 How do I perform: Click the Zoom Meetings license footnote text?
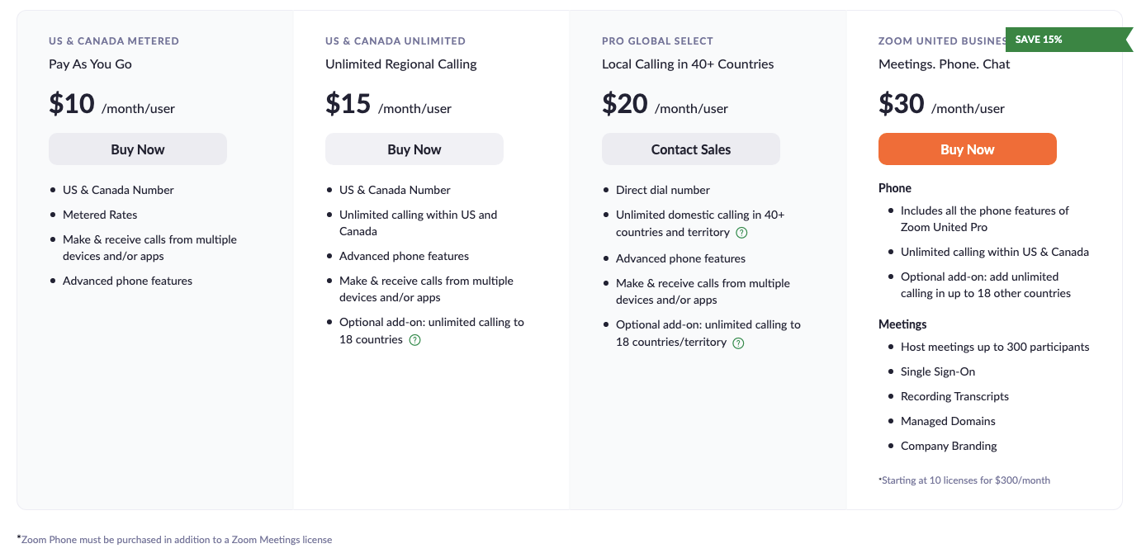pos(174,540)
